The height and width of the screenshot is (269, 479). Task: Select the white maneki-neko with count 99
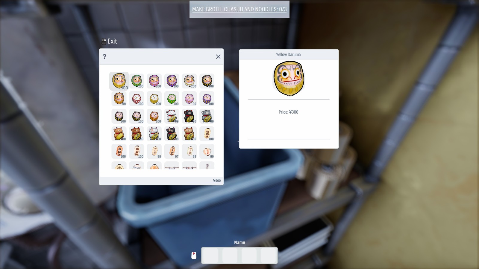coord(172,116)
